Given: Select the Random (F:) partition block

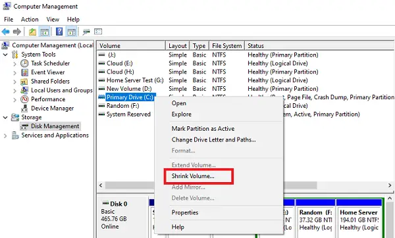Looking at the screenshot, I should tap(315, 218).
